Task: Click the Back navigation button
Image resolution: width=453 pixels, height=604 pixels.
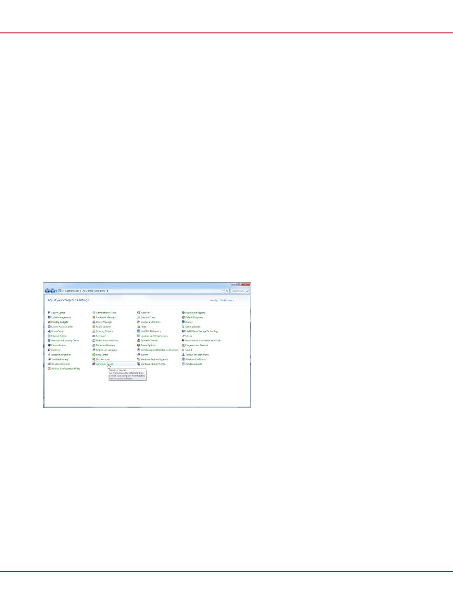Action: (47, 290)
